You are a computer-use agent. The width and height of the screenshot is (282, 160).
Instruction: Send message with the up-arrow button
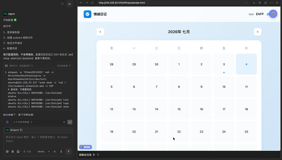(69, 151)
